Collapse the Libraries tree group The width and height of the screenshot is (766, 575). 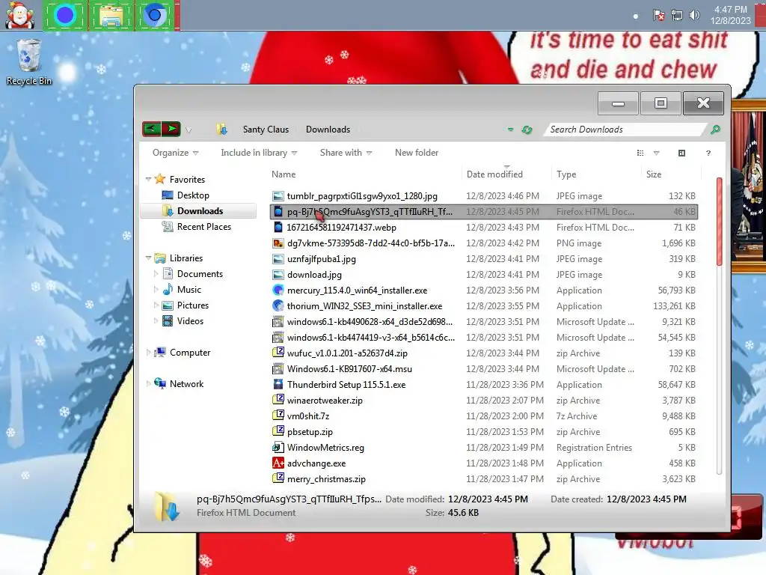[x=149, y=258]
